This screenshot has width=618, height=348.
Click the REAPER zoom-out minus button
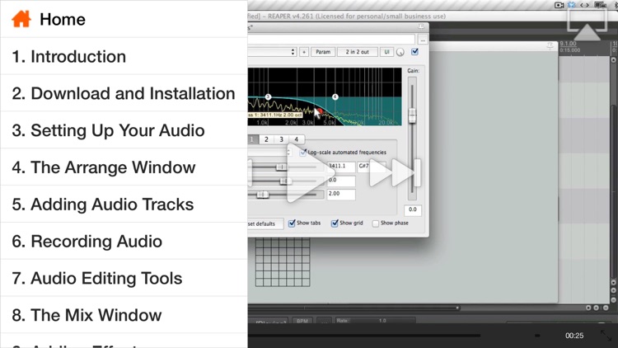tap(606, 308)
